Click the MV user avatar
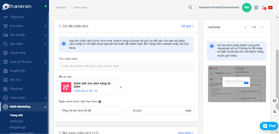Screen dimensions: 279x134 [247, 7]
